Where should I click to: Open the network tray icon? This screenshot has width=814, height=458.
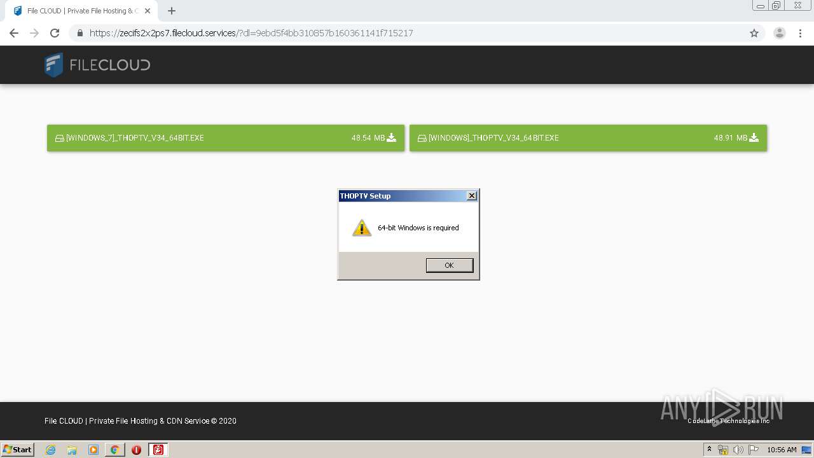coord(723,450)
